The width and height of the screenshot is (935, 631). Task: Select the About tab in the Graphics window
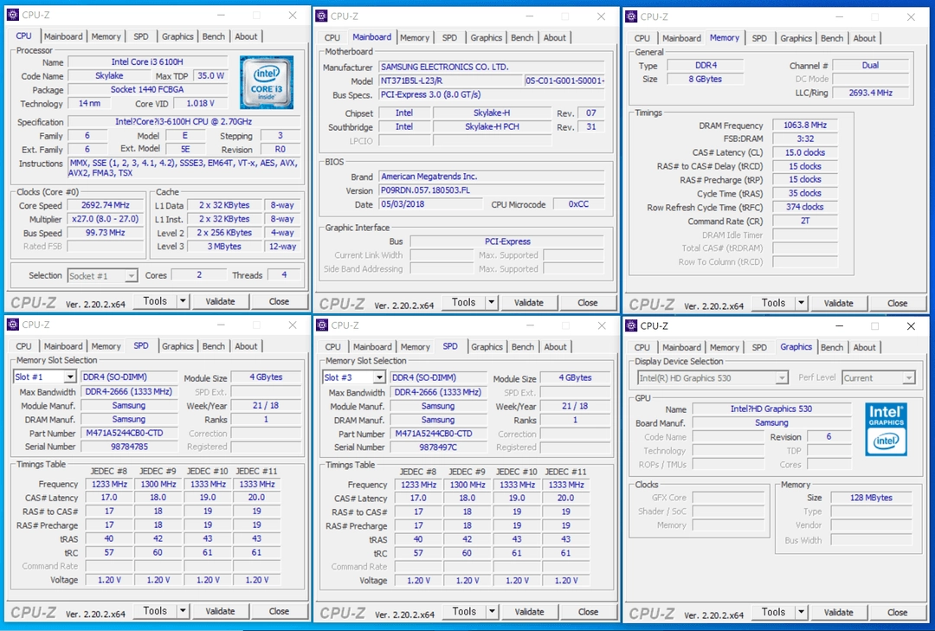coord(864,347)
